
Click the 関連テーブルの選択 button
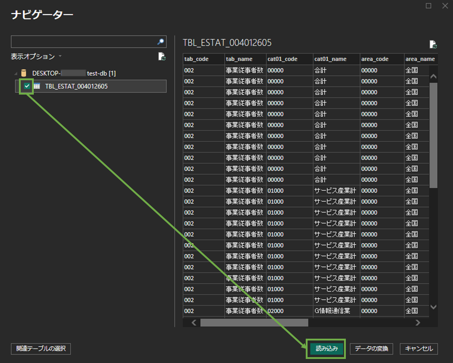point(41,349)
